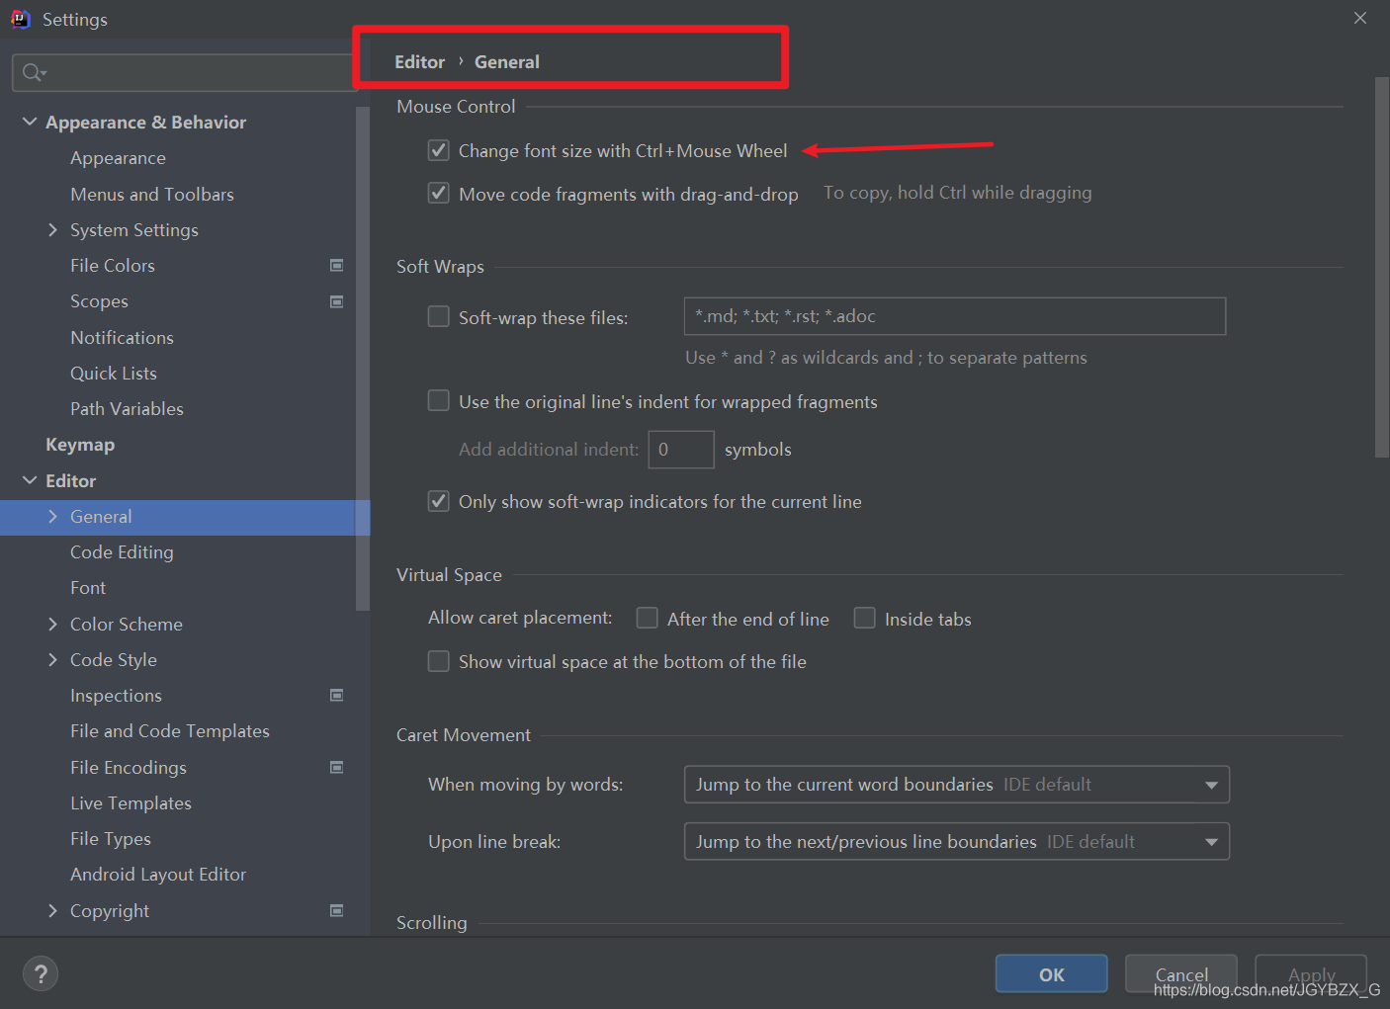Click the settings search field
Image resolution: width=1390 pixels, height=1009 pixels.
point(184,72)
